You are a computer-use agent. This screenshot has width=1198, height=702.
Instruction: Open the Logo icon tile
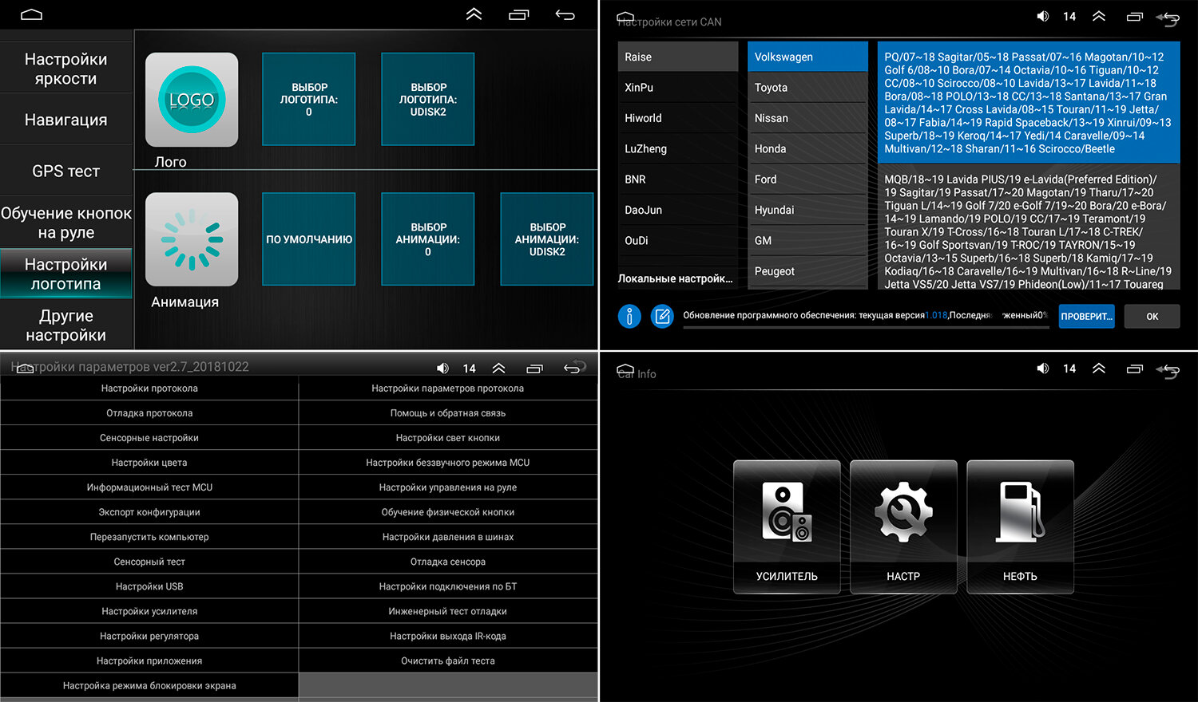pos(192,100)
